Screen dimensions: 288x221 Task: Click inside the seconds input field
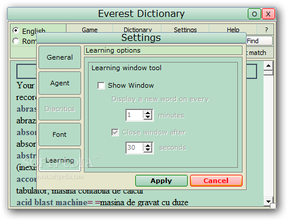pyautogui.click(x=135, y=147)
